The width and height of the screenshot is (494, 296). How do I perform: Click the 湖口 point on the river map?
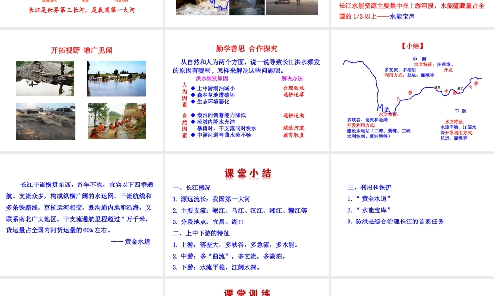pyautogui.click(x=459, y=92)
